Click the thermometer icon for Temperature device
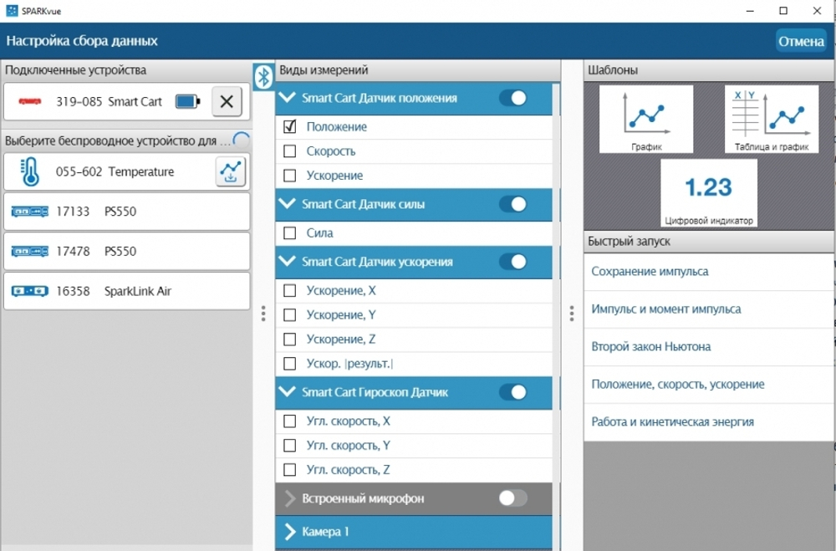This screenshot has height=551, width=836. (x=30, y=172)
